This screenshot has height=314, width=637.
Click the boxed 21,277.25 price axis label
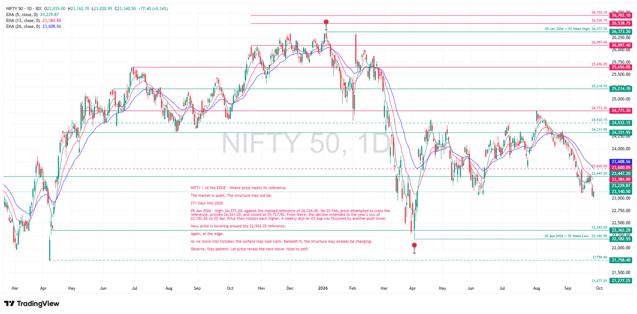621,281
